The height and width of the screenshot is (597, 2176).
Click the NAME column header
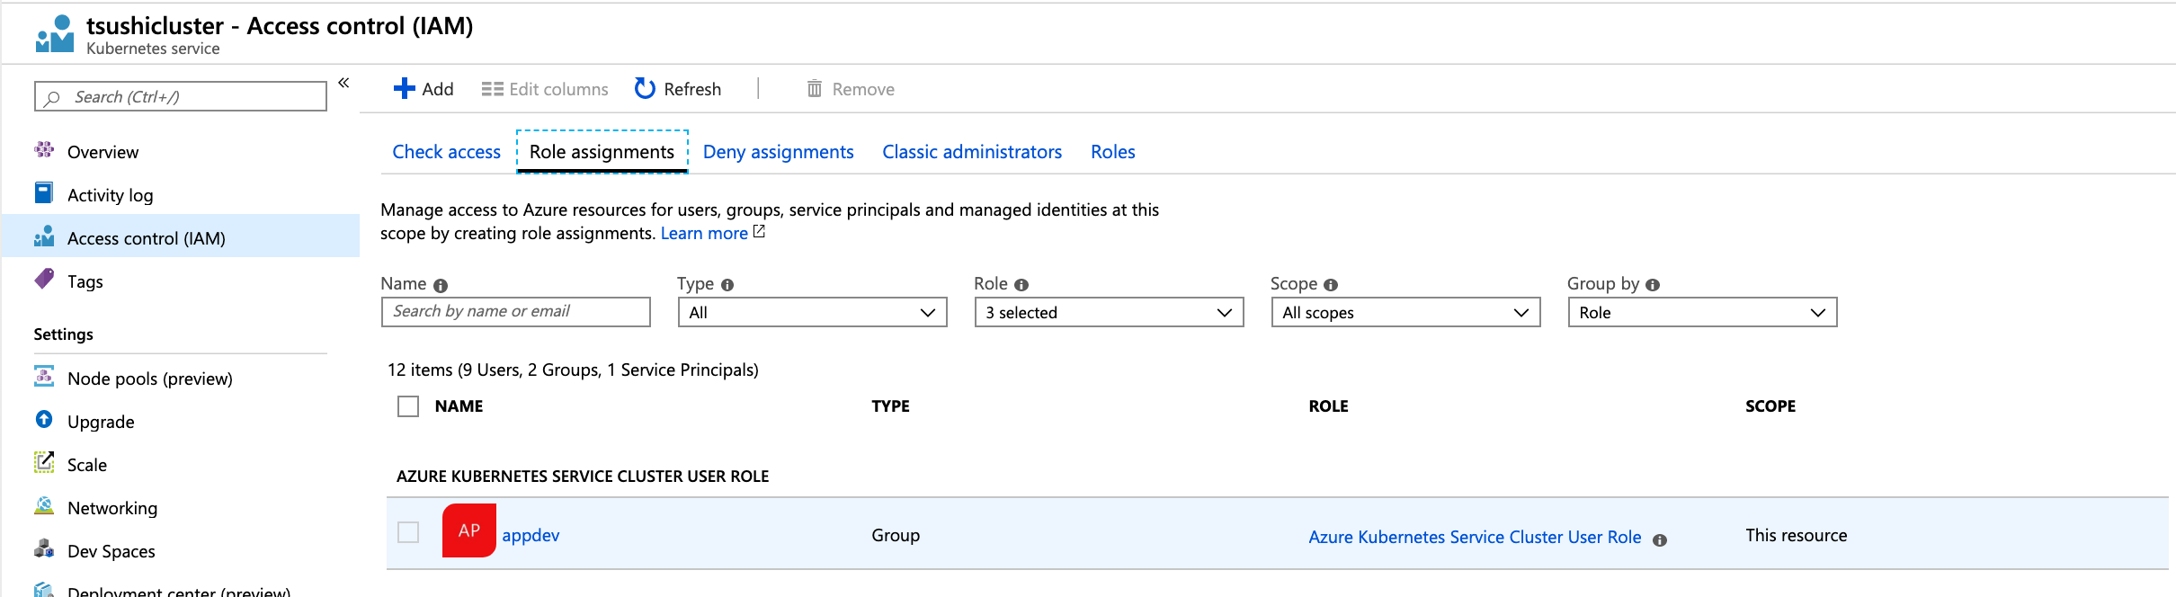click(459, 406)
